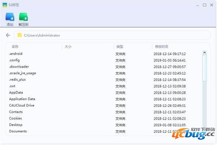Click the 52好压 app logo icon
The width and height of the screenshot is (217, 145).
click(5, 5)
